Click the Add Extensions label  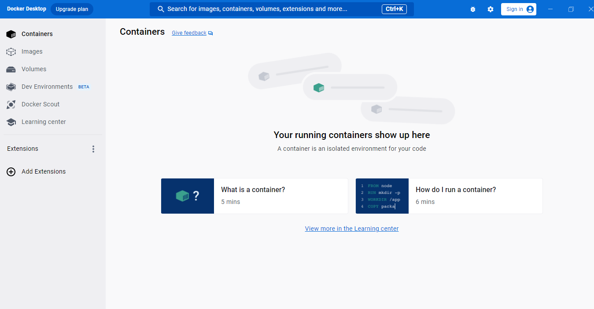point(44,171)
